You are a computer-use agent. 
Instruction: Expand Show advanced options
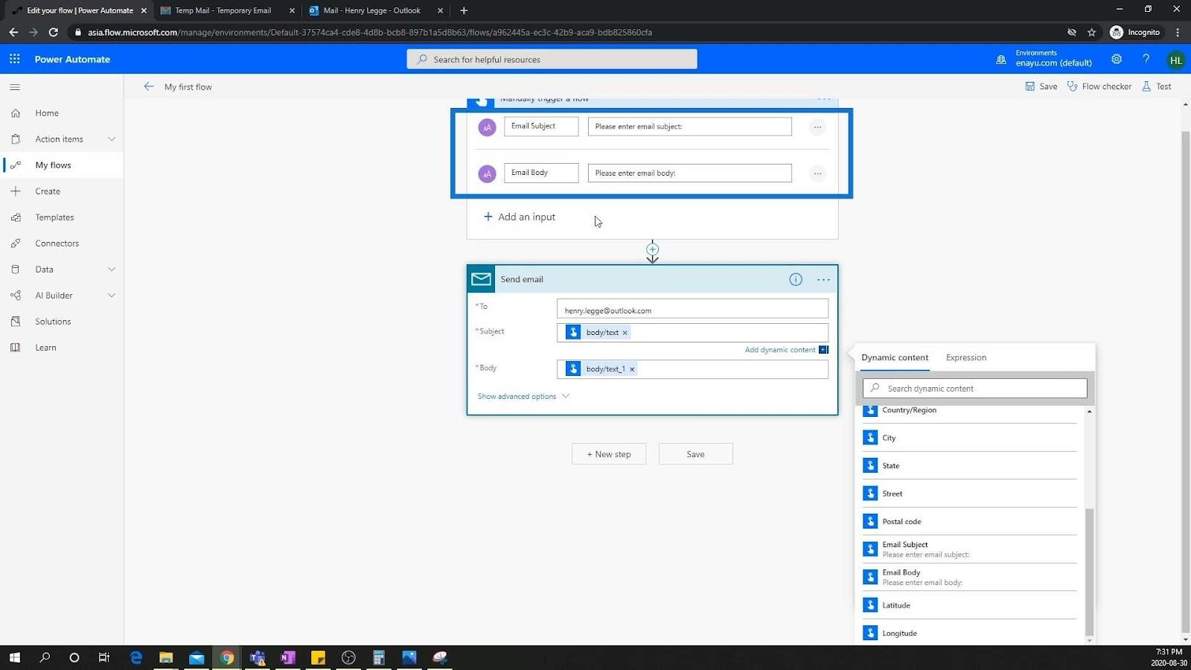[x=523, y=396]
